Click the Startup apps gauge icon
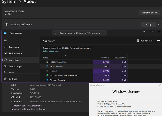Screen dimensions: 162x116 [5, 66]
